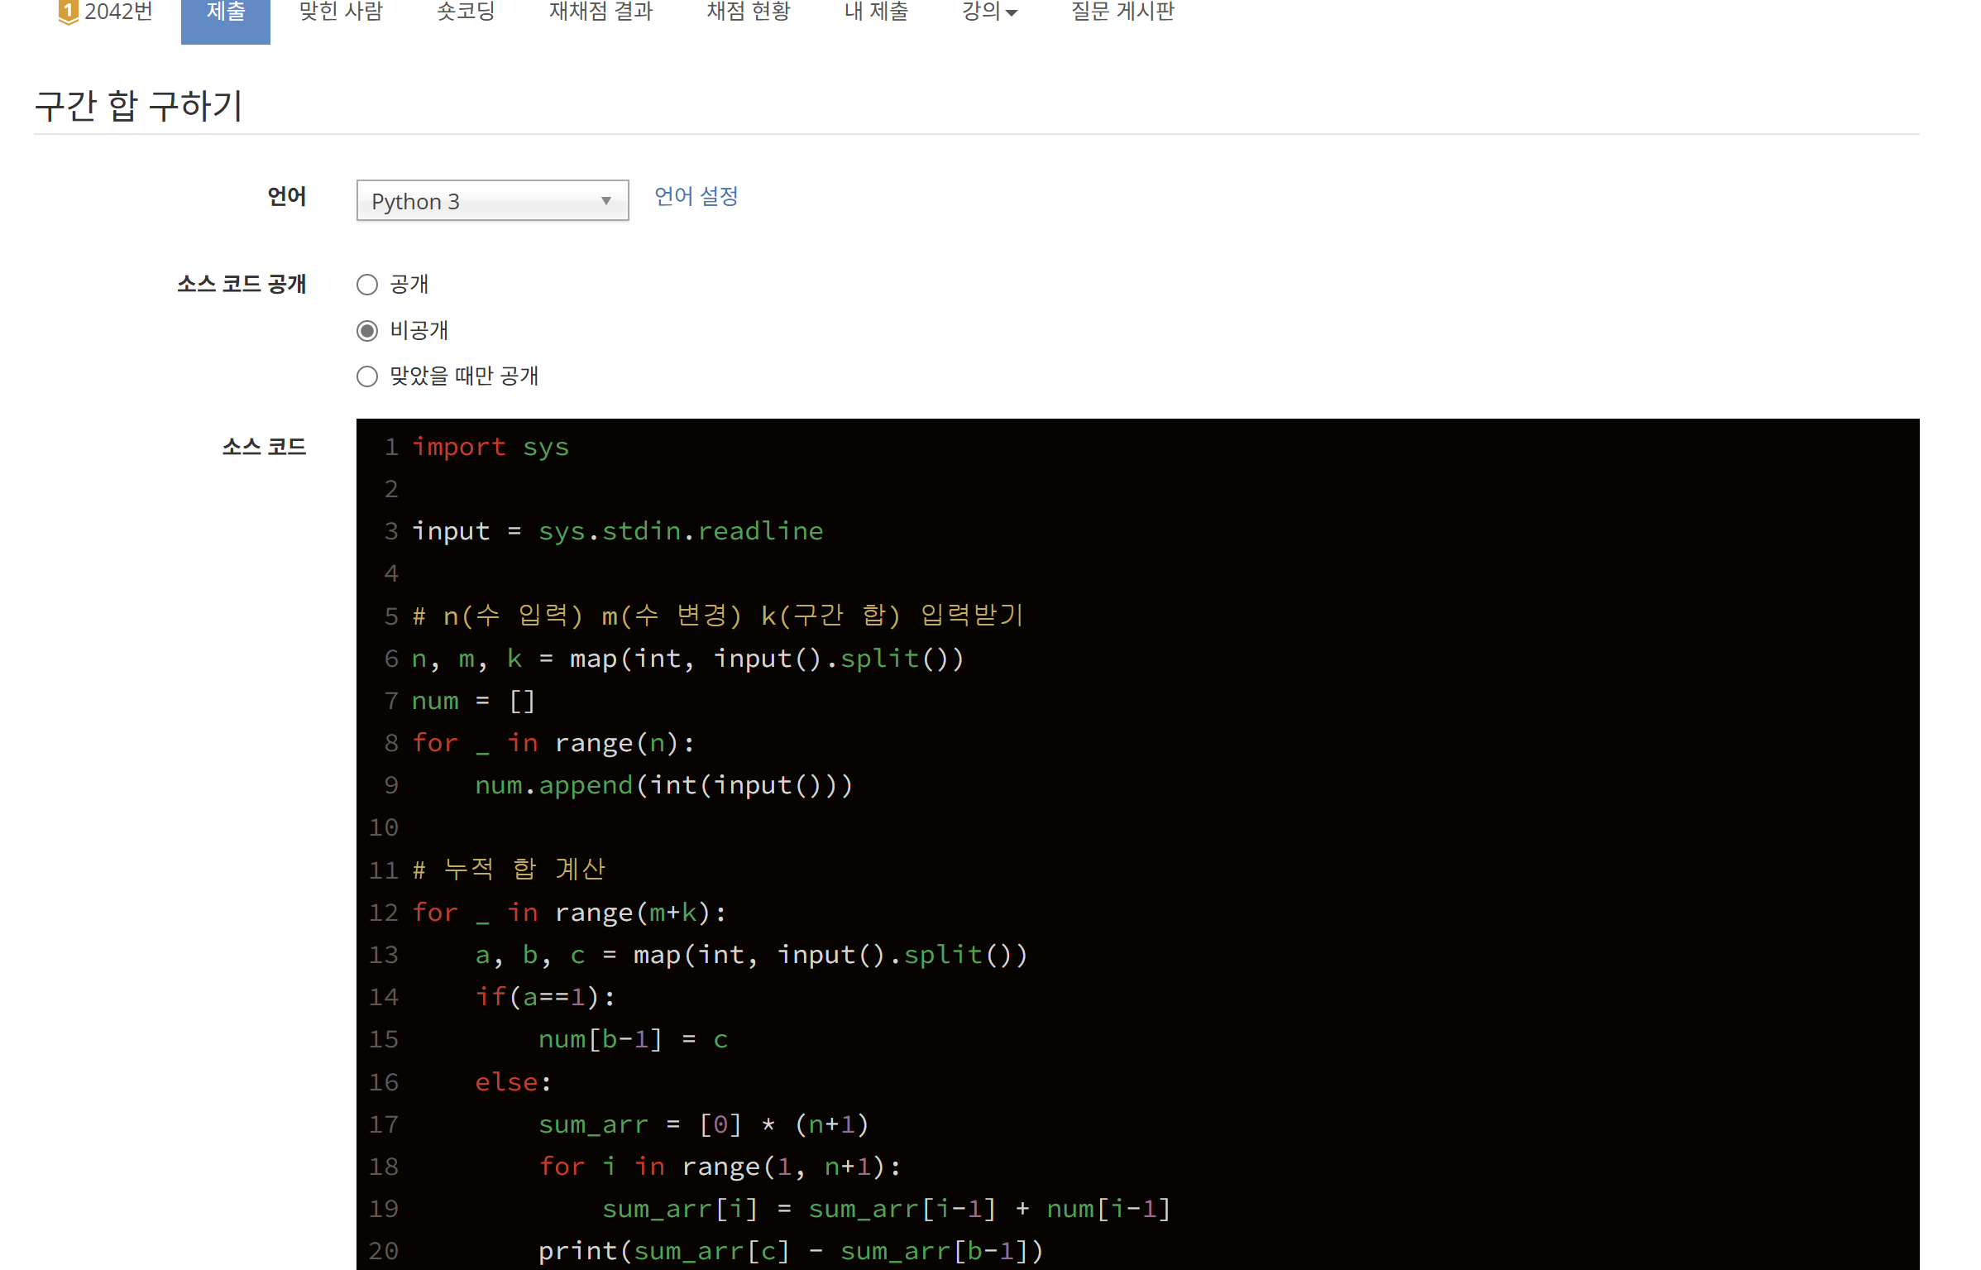Expand the 강의 dropdown menu
The image size is (1981, 1270).
pyautogui.click(x=982, y=12)
